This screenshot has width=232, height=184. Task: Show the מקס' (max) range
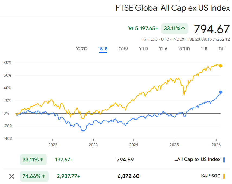(82, 49)
